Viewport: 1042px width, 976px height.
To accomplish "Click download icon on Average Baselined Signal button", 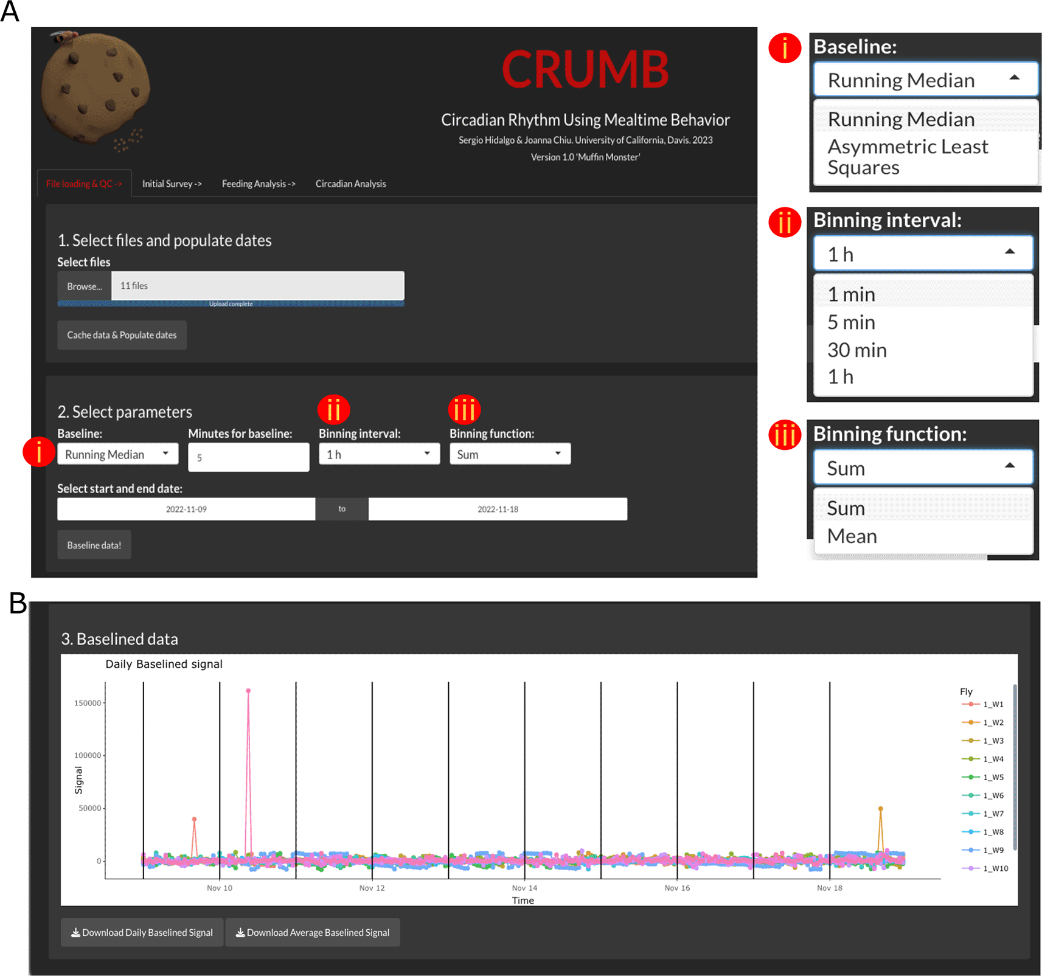I will [x=240, y=932].
